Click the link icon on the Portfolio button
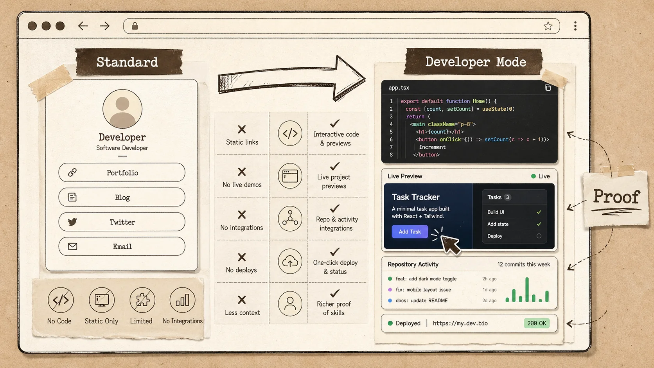The width and height of the screenshot is (654, 368). point(72,172)
